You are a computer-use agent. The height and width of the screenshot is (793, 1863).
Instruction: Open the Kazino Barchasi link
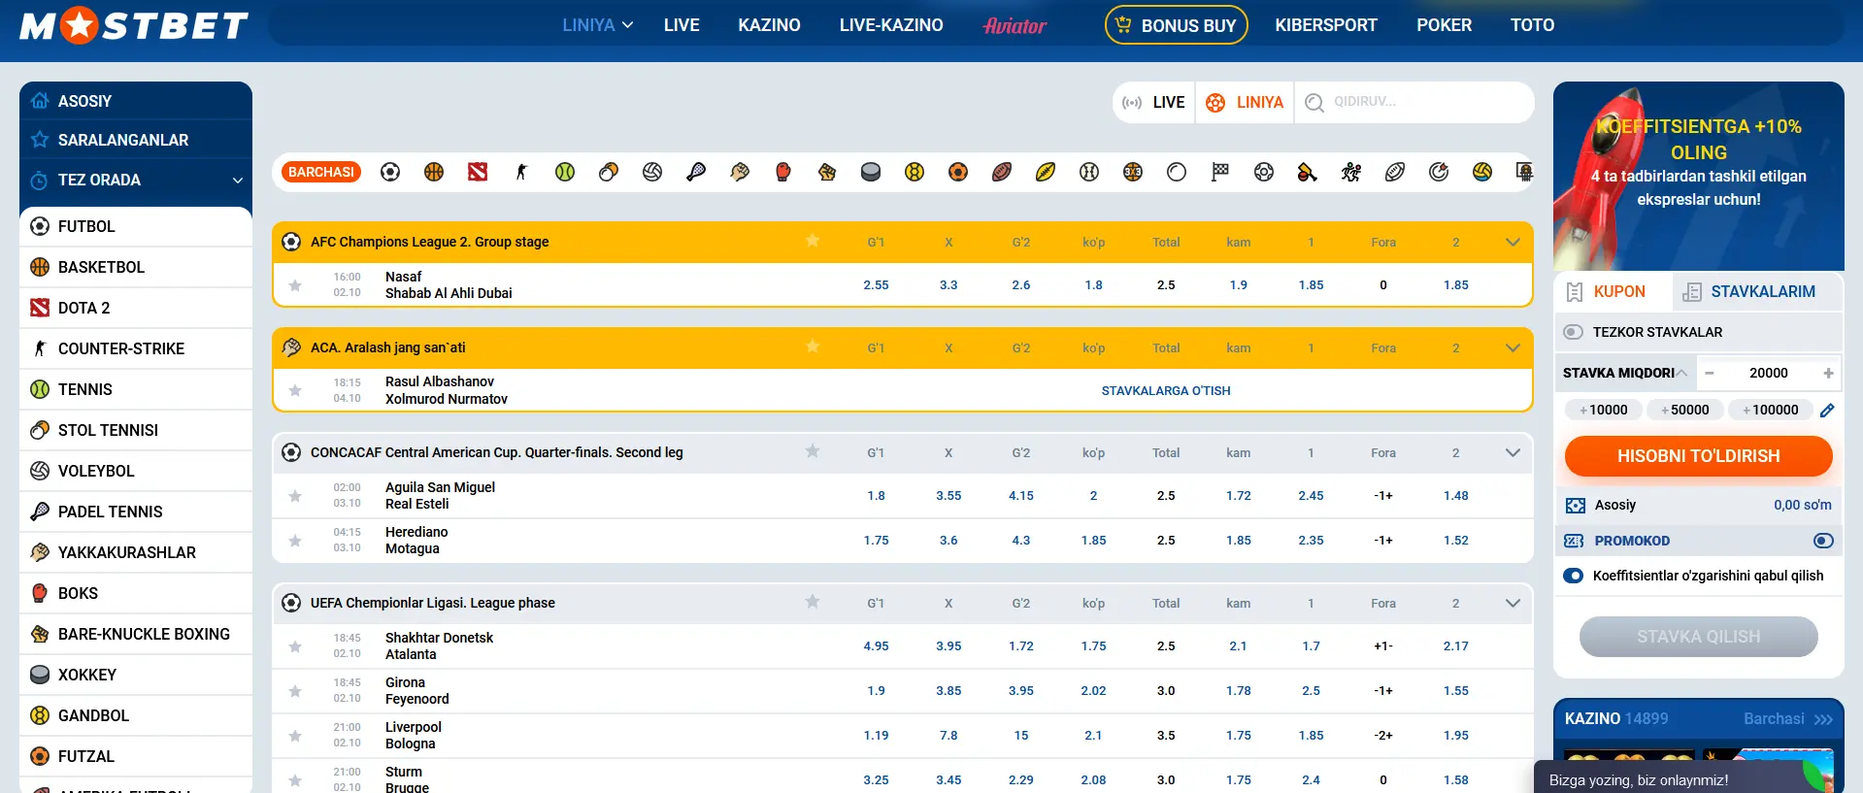coord(1787,719)
